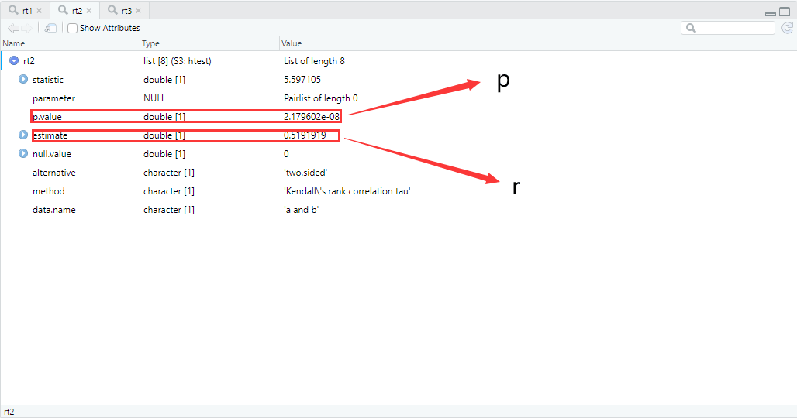Click the show in new window icon
797x418 pixels.
click(x=50, y=28)
